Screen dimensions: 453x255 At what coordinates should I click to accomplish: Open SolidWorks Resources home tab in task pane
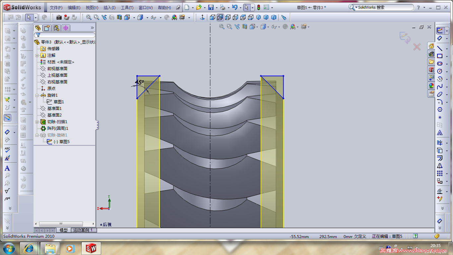tap(431, 46)
